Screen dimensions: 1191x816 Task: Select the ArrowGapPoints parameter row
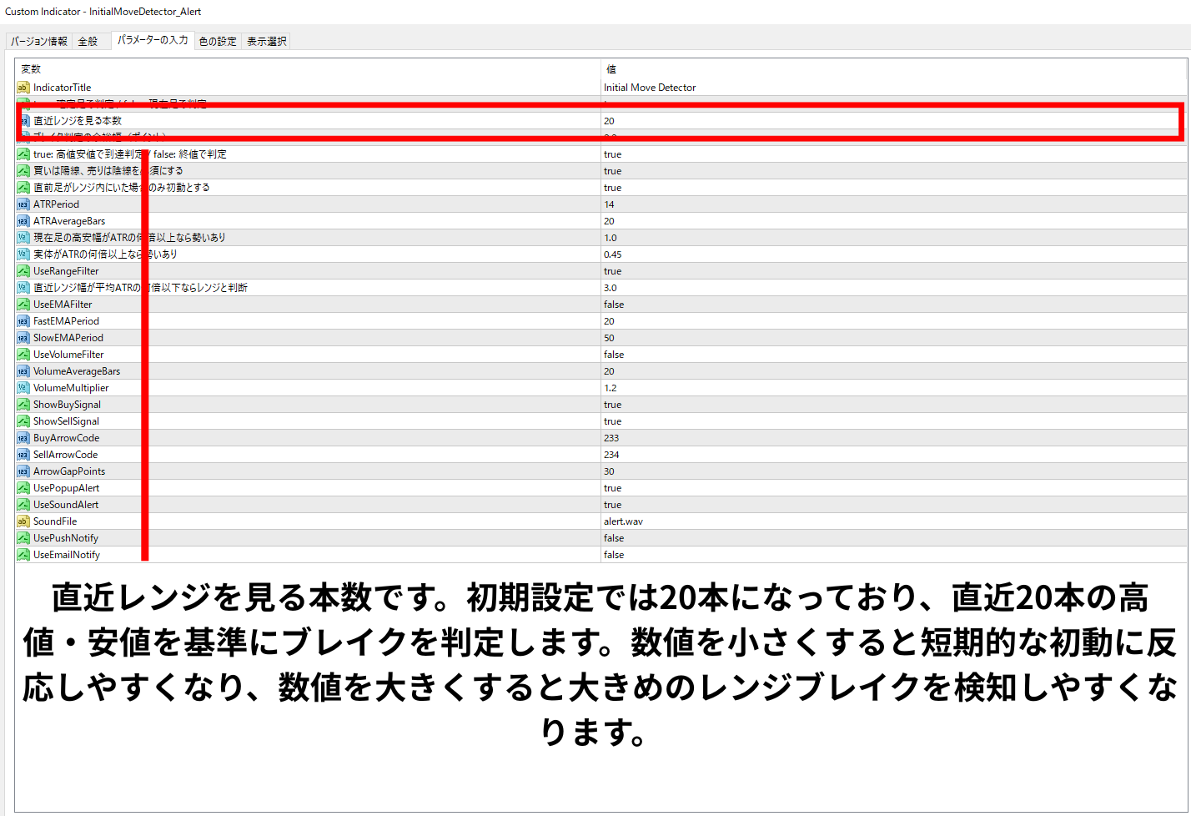(x=69, y=471)
